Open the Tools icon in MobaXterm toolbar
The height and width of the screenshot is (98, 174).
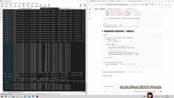(11, 5)
